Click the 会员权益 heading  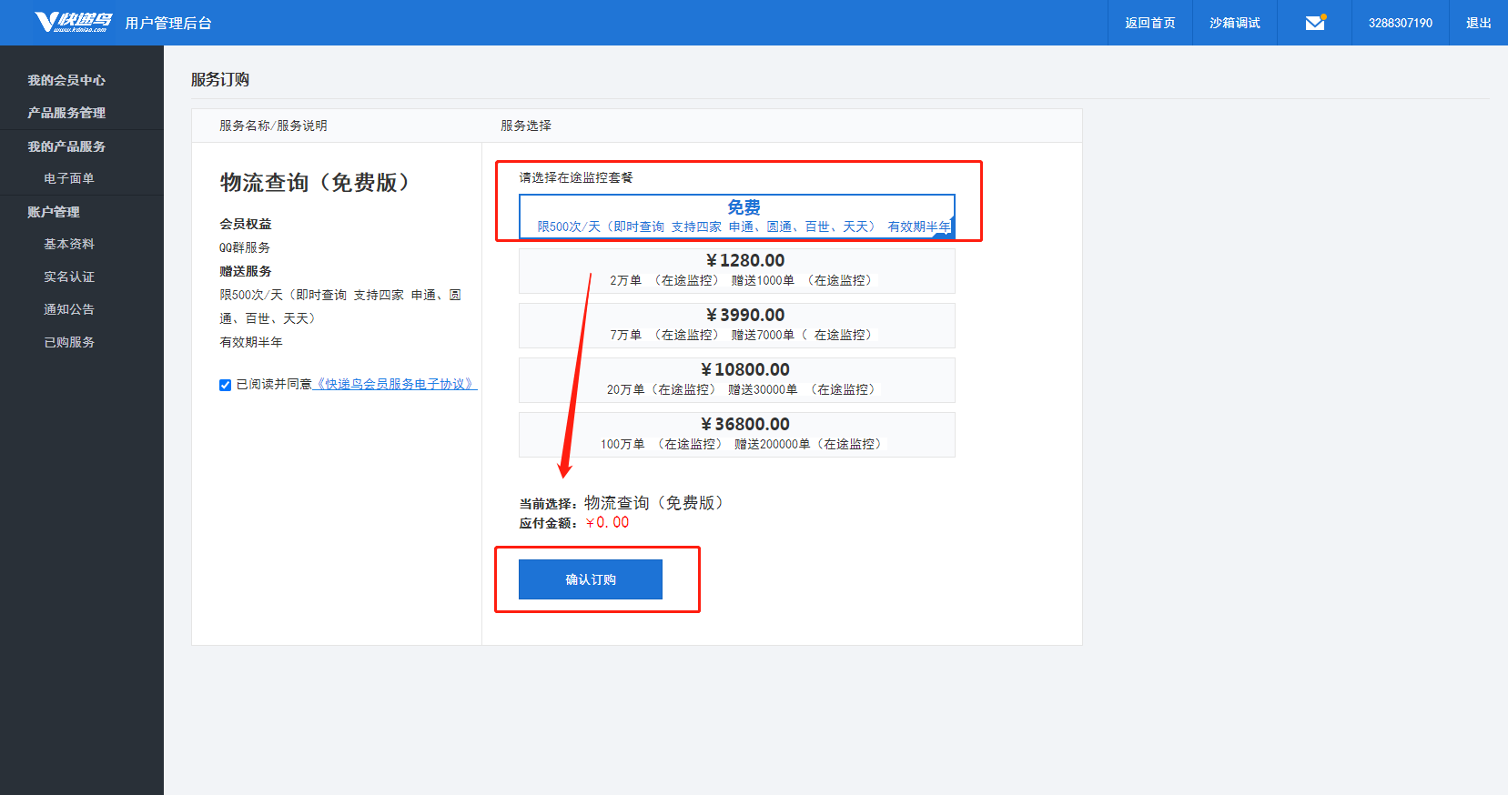[246, 224]
